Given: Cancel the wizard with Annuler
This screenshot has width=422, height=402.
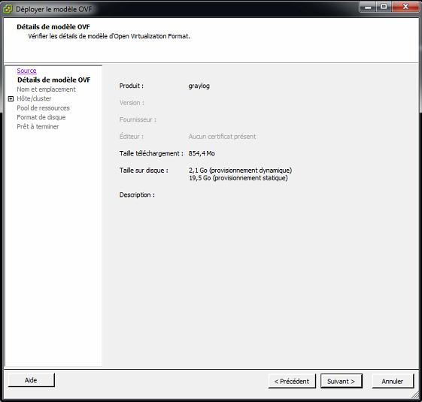Looking at the screenshot, I should 393,381.
